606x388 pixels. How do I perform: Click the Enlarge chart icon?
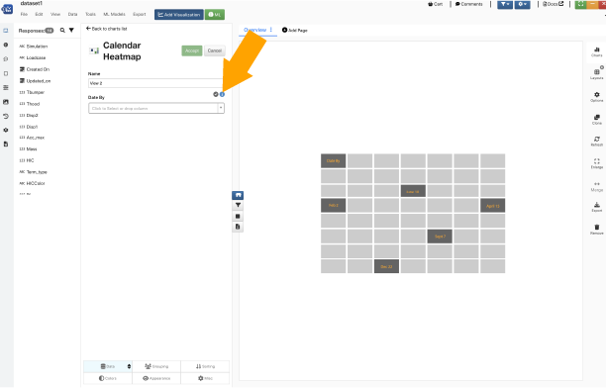(597, 161)
